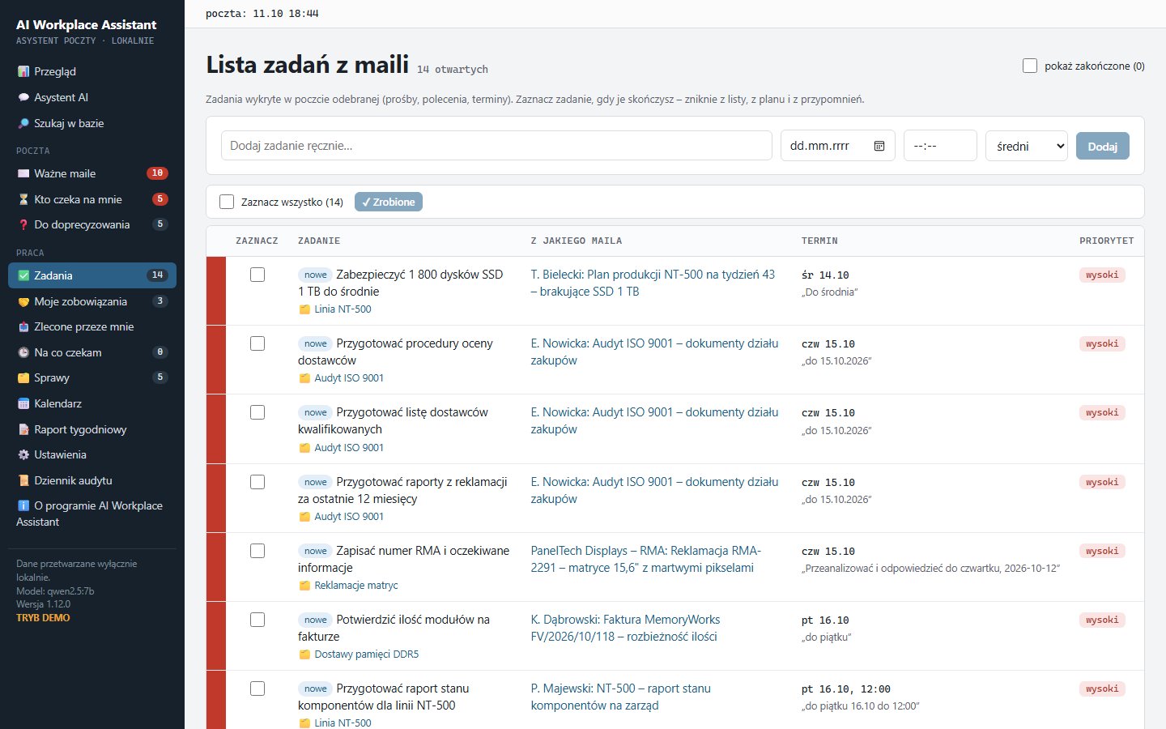Click the Sprawy folder icon in sidebar
The image size is (1166, 729).
click(x=23, y=378)
